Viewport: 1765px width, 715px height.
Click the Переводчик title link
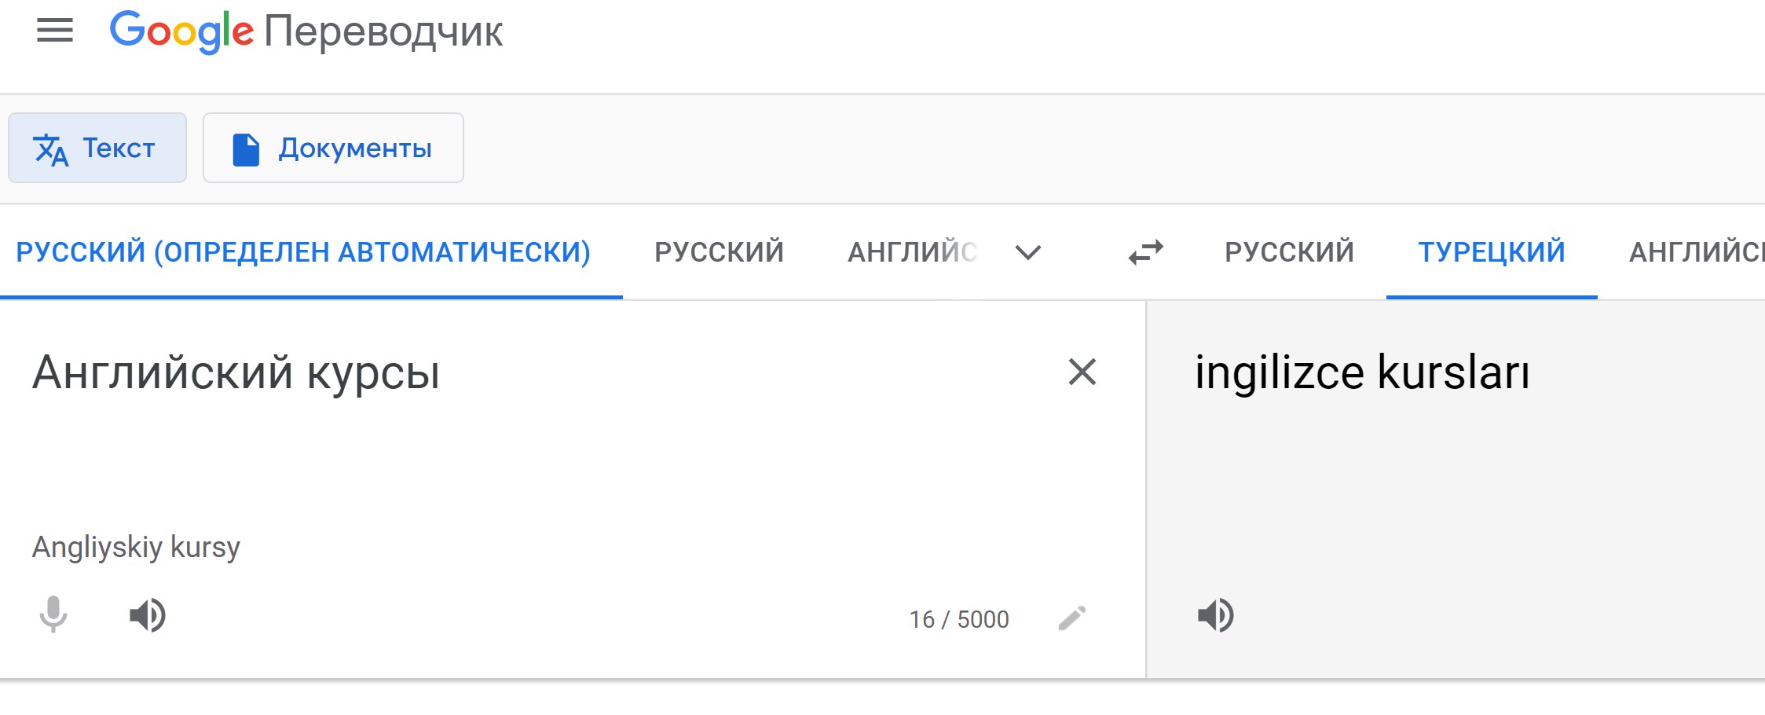point(383,32)
